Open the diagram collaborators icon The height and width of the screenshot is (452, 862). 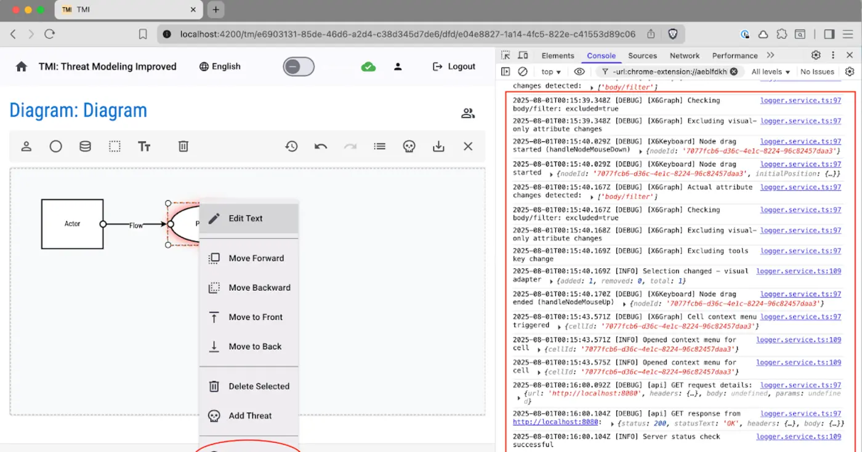[468, 113]
